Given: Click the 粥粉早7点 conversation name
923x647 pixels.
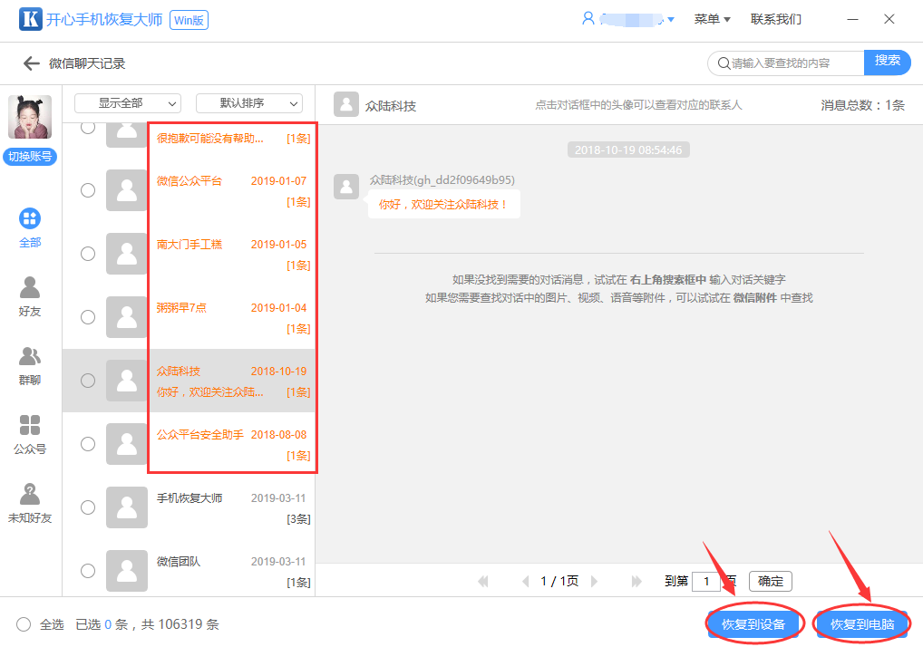Looking at the screenshot, I should [x=182, y=307].
